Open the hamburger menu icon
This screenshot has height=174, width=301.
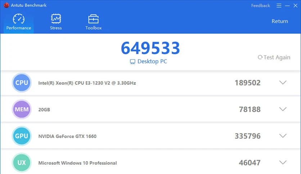click(x=279, y=5)
